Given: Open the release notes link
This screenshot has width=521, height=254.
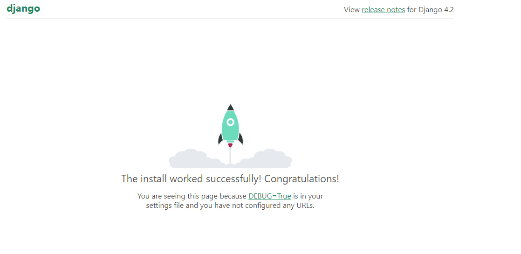Looking at the screenshot, I should coord(383,10).
